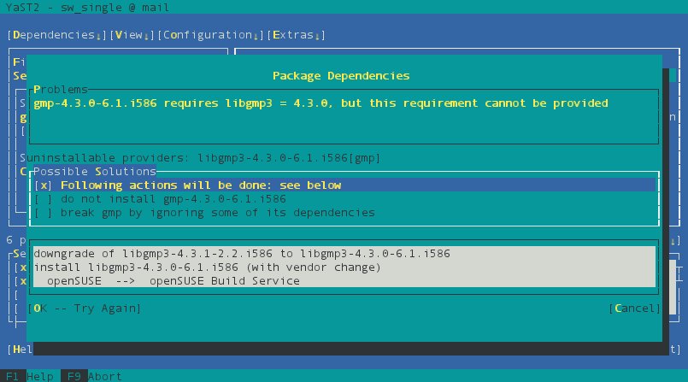688x382 pixels.
Task: Click the Package Dependencies dialog title
Action: pos(341,75)
